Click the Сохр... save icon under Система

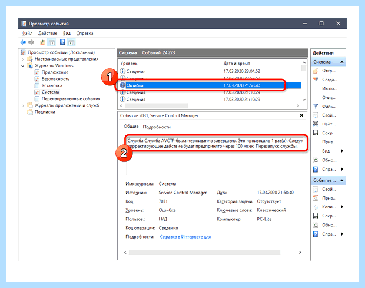pyautogui.click(x=316, y=133)
